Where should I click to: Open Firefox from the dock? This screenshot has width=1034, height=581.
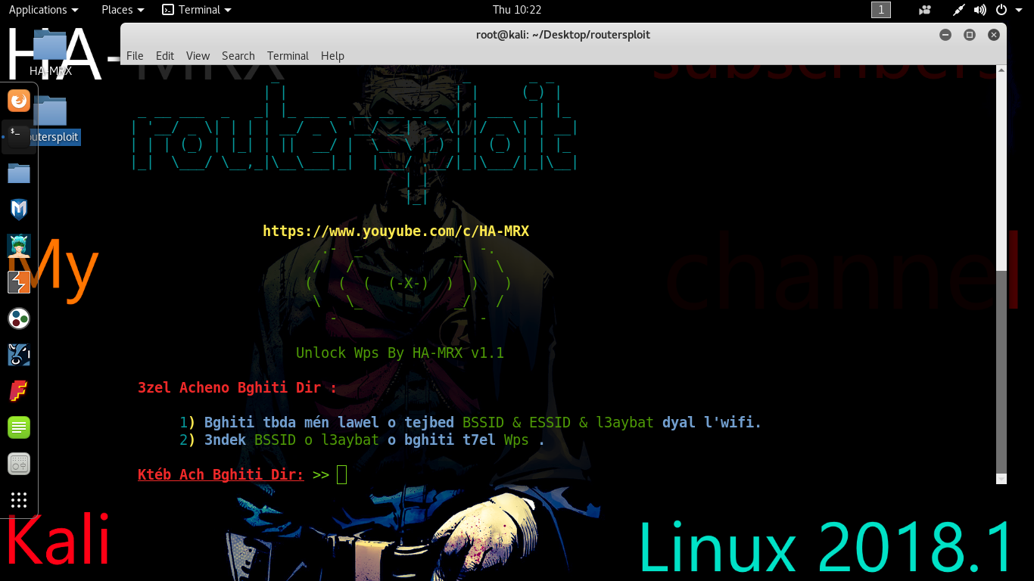(x=18, y=100)
